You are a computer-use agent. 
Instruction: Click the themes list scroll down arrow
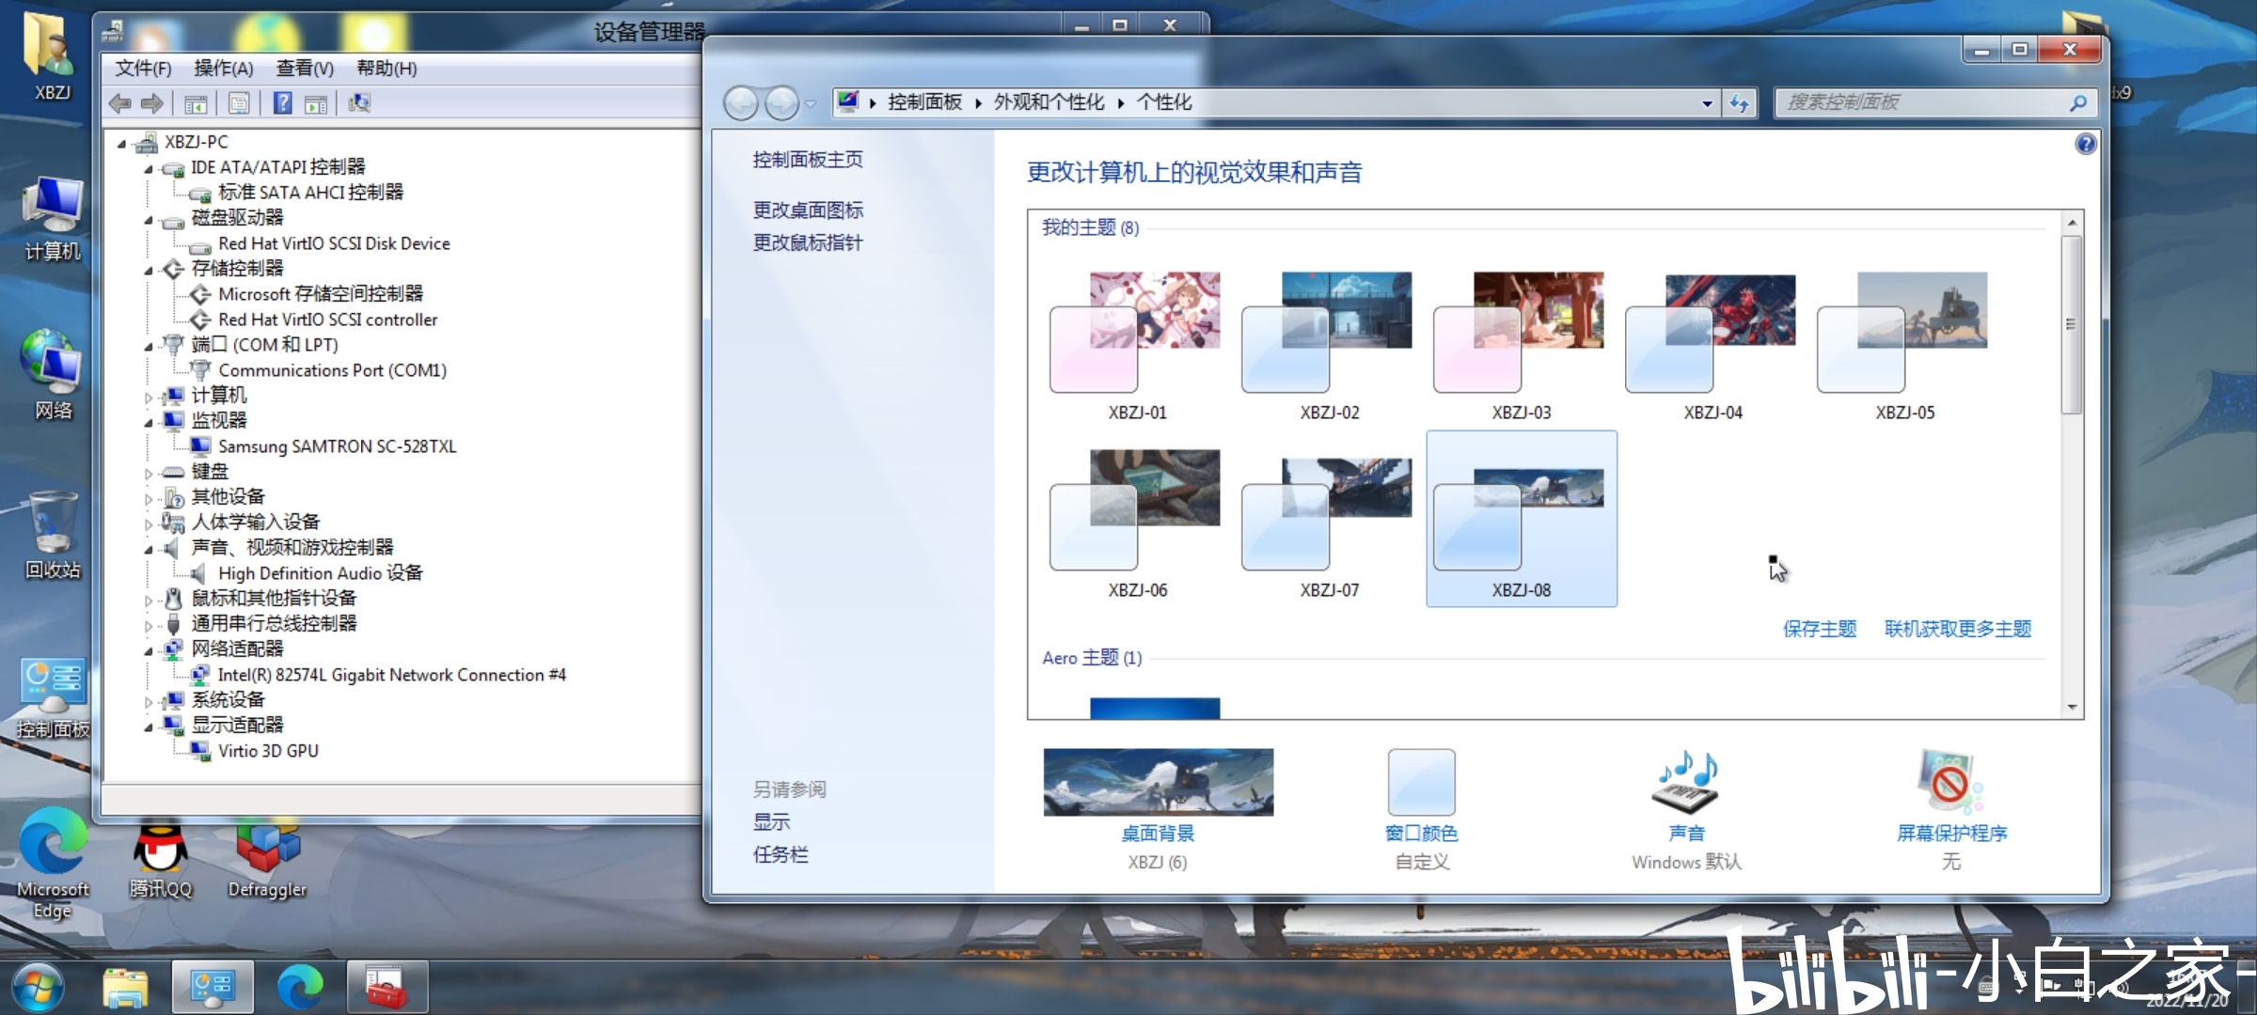[x=2071, y=708]
